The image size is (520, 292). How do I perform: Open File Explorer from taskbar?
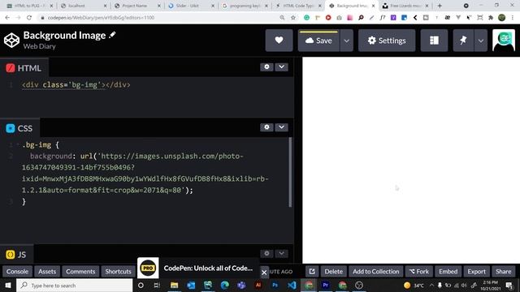174,285
